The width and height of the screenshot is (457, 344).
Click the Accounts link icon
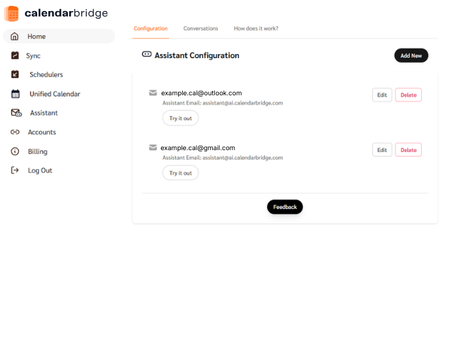15,132
